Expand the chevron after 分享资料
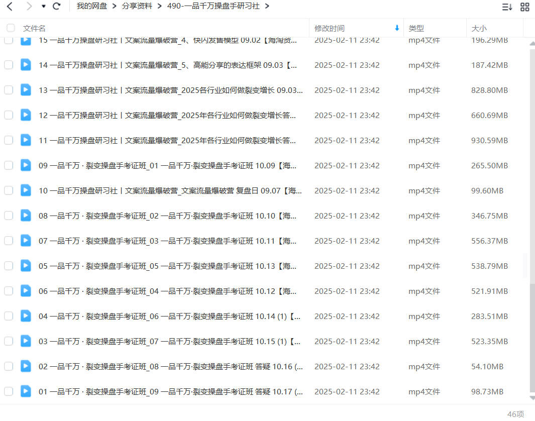 tap(159, 6)
